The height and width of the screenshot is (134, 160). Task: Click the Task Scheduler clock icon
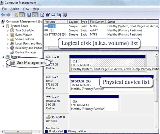click(12, 30)
